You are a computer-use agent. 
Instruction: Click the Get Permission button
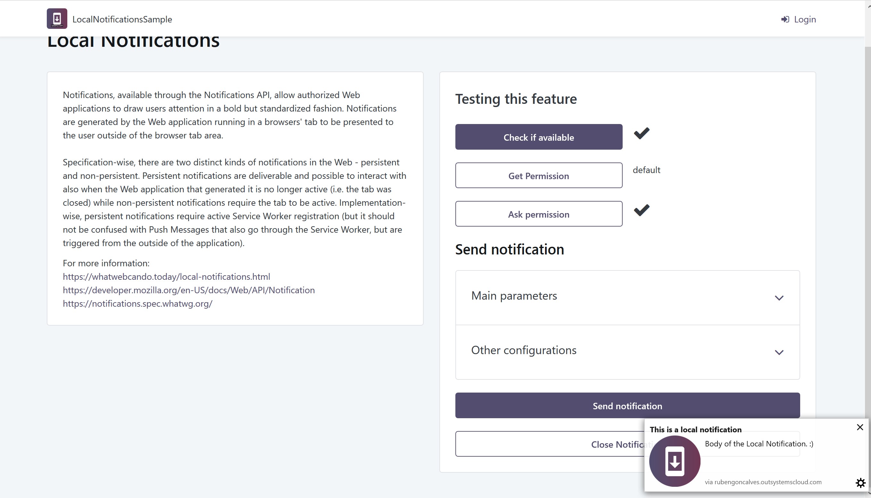coord(539,176)
